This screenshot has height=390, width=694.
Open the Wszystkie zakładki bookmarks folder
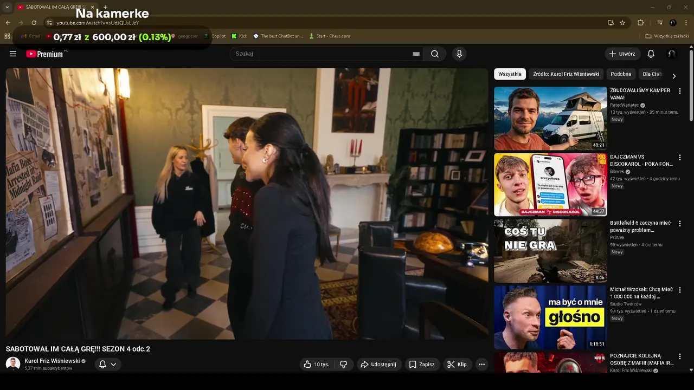[667, 36]
